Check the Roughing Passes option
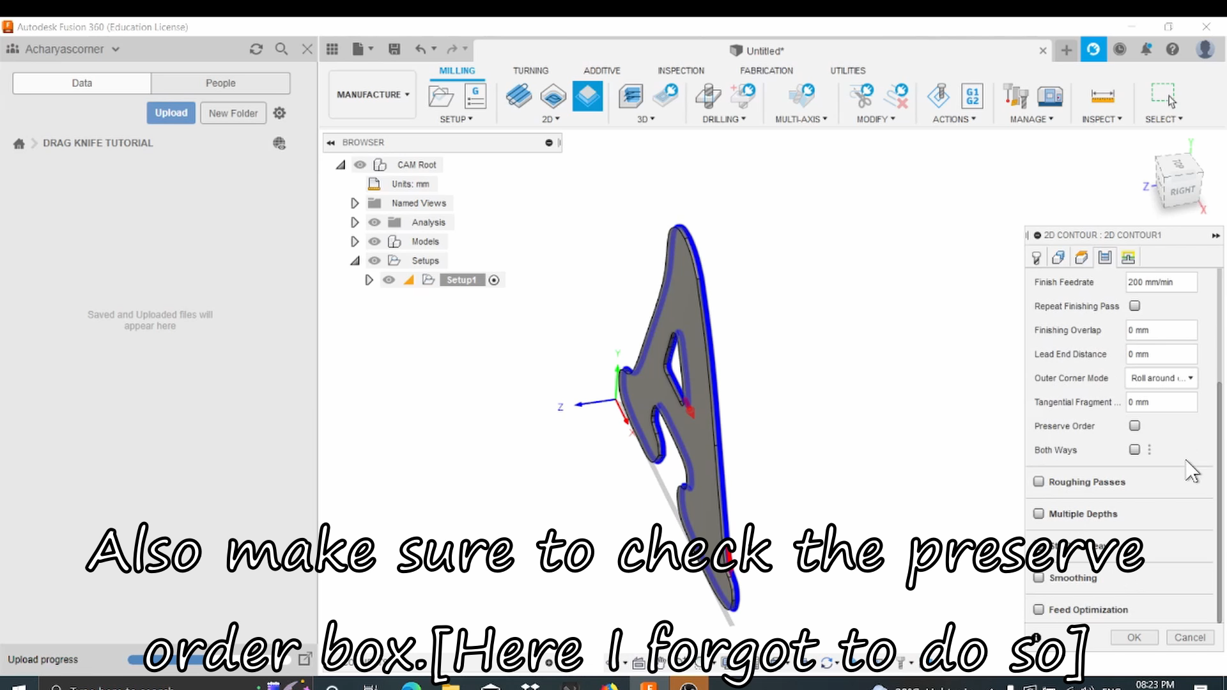Image resolution: width=1227 pixels, height=690 pixels. 1039,482
